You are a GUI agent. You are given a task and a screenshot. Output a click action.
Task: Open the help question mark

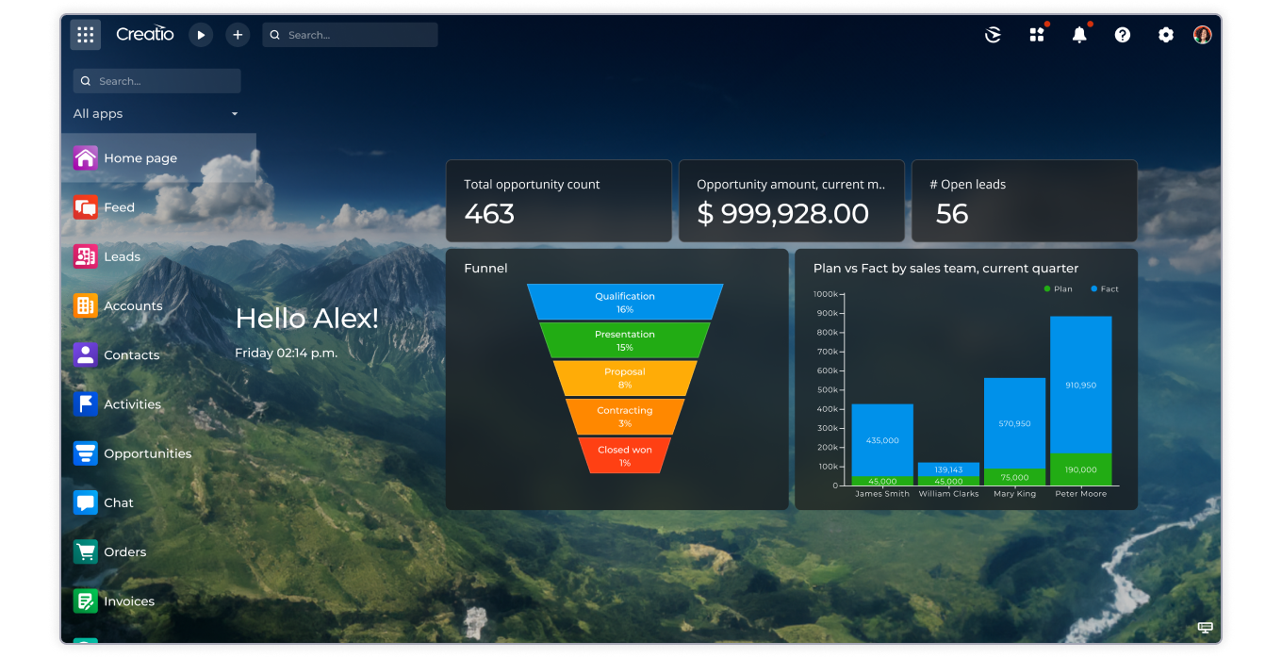pos(1122,35)
